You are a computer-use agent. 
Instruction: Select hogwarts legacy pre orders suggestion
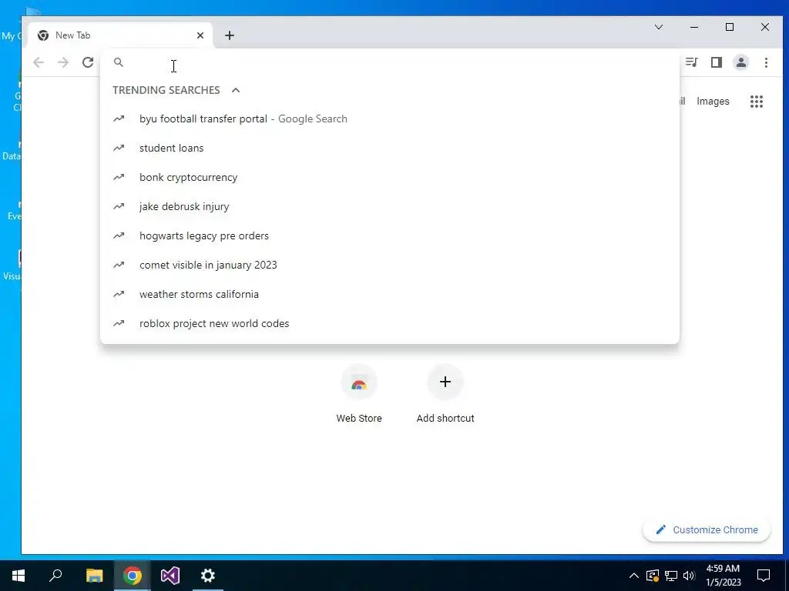click(389, 235)
